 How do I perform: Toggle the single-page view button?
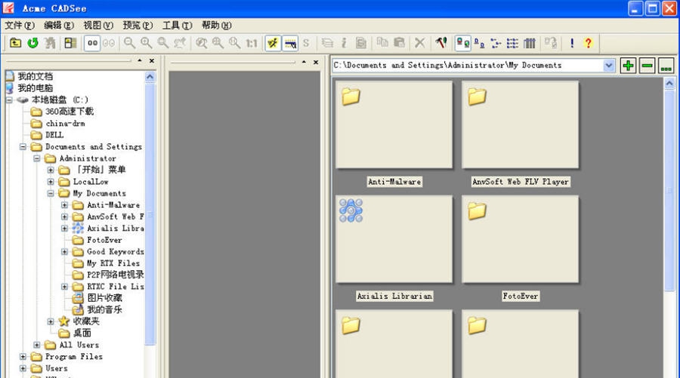92,43
